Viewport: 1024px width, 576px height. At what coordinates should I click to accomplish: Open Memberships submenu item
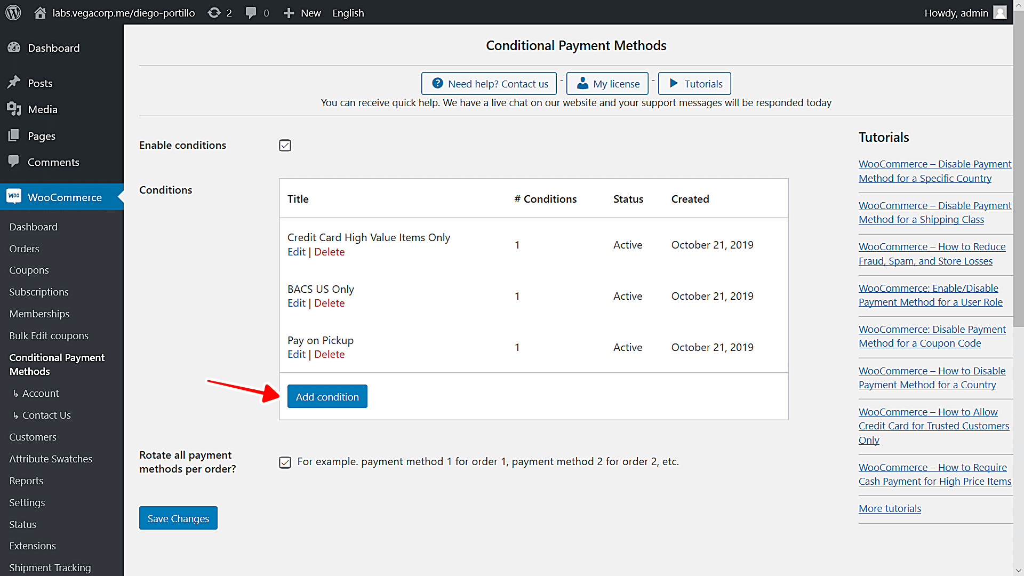click(x=39, y=314)
